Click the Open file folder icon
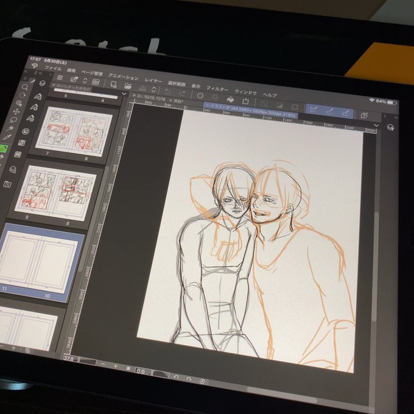The width and height of the screenshot is (414, 414). coord(128,86)
